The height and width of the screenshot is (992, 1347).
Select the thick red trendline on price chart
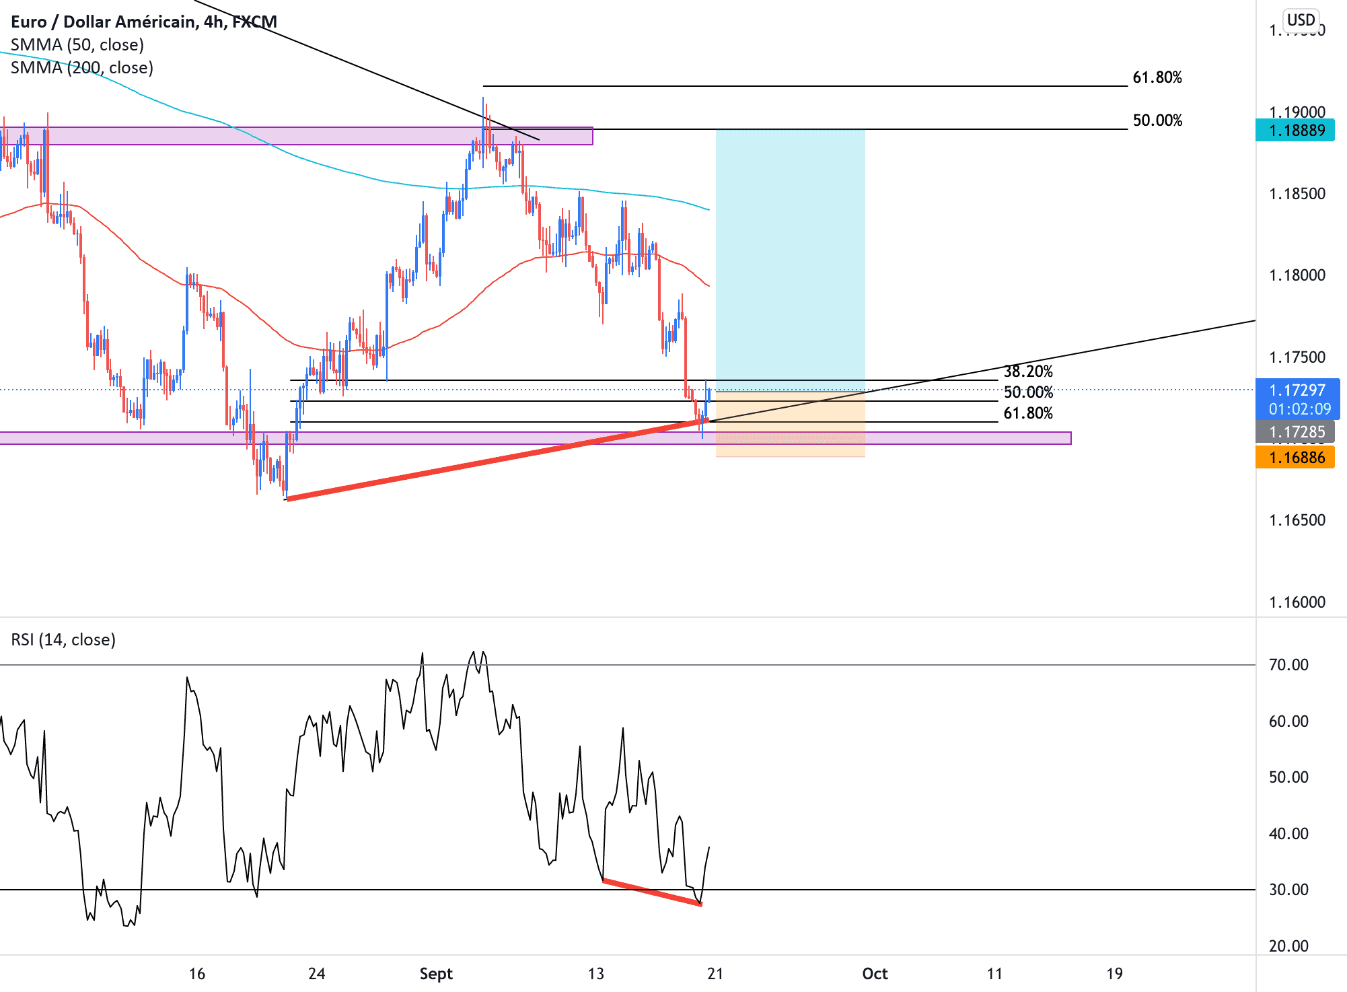pos(497,460)
